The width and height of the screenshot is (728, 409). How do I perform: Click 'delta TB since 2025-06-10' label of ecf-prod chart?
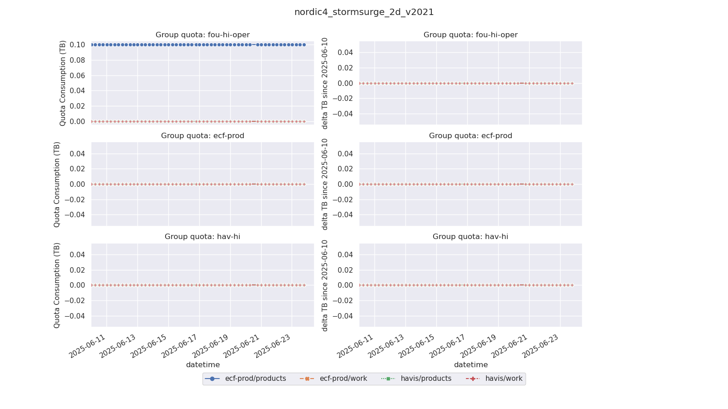(x=325, y=184)
